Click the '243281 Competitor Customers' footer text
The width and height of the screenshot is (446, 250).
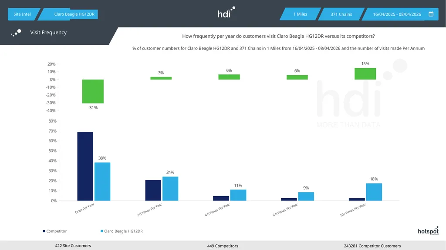tap(372, 246)
